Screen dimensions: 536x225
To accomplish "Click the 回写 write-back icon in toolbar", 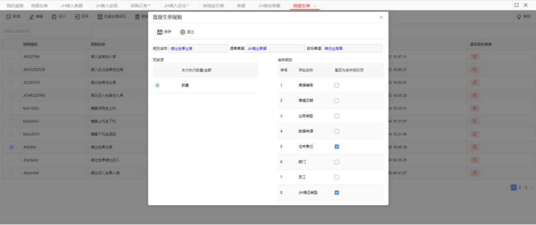I will pos(78,17).
